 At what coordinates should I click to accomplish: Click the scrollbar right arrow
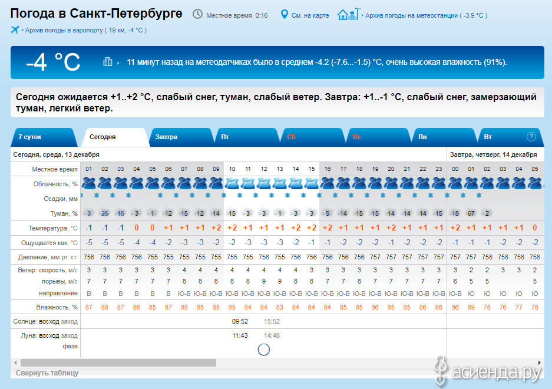539,362
